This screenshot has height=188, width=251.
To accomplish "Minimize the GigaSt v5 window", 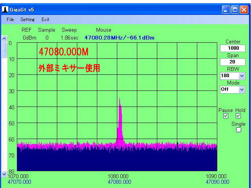I will click(226, 10).
